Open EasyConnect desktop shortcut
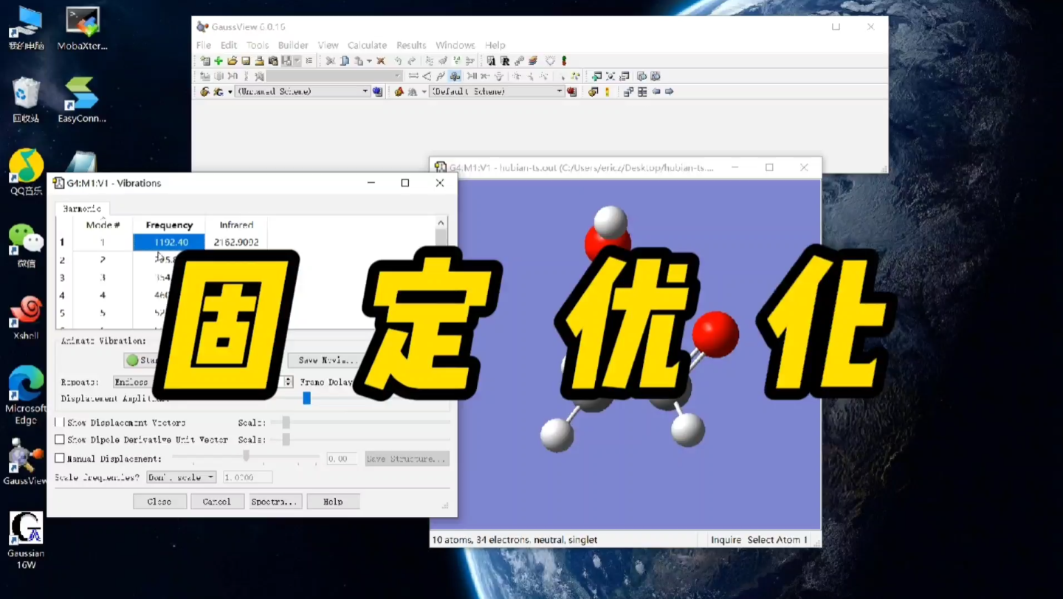The width and height of the screenshot is (1063, 599). pyautogui.click(x=82, y=100)
